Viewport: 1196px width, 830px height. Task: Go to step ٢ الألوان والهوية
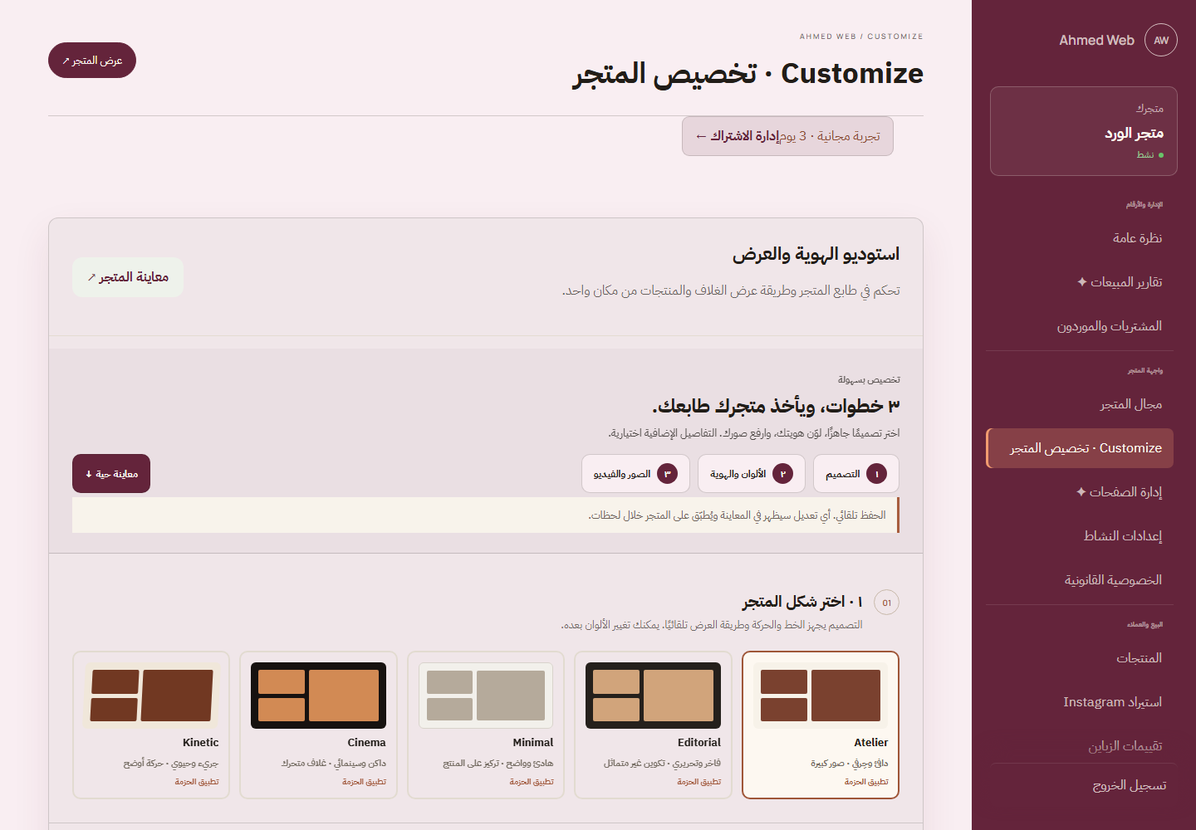(752, 474)
